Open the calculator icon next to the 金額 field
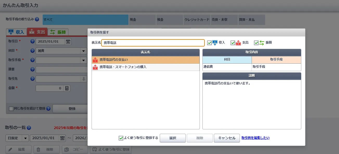339x154 pixels. (x=67, y=88)
